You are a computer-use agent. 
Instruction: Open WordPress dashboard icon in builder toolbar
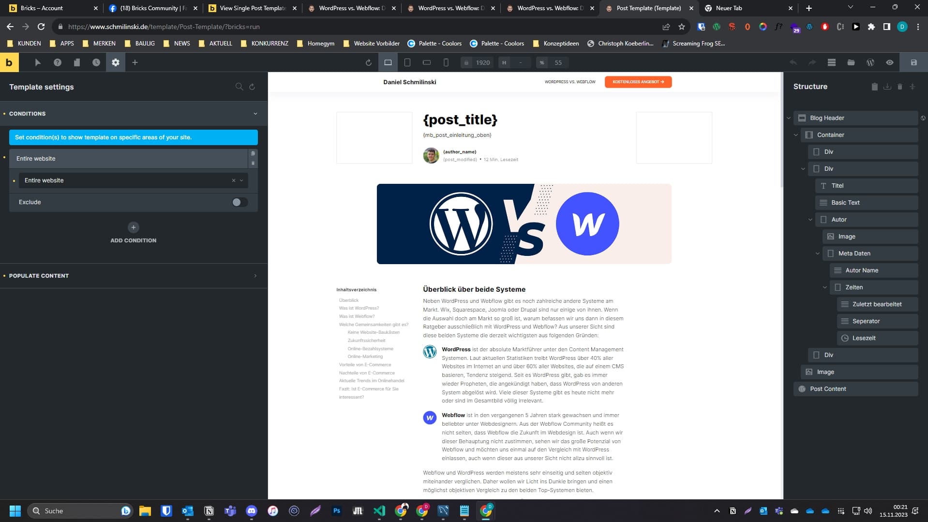pos(870,62)
